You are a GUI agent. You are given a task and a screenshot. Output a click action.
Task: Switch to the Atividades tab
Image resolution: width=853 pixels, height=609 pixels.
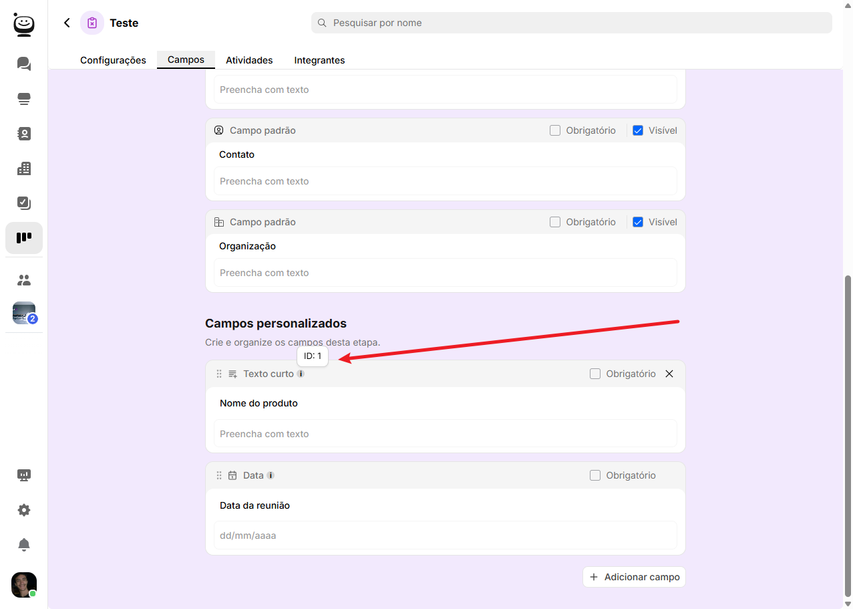click(249, 60)
